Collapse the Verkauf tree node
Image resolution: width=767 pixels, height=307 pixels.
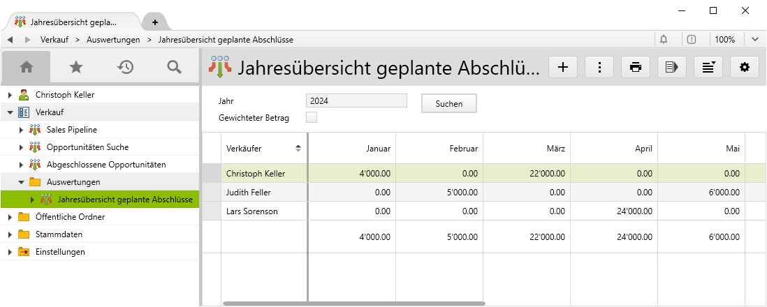[x=10, y=112]
